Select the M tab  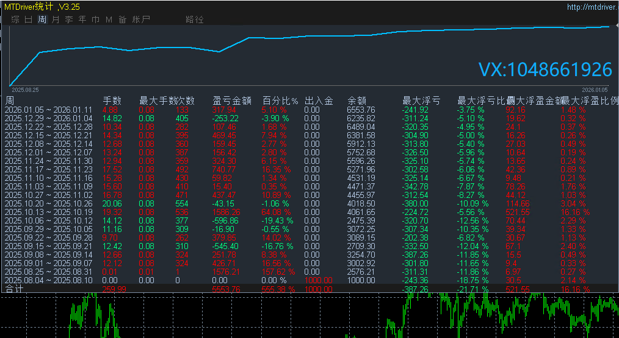[109, 19]
